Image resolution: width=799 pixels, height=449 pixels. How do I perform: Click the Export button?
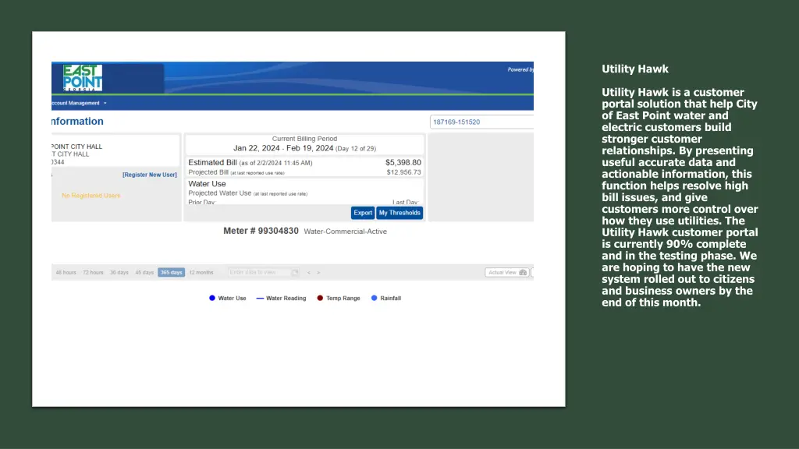click(x=363, y=213)
